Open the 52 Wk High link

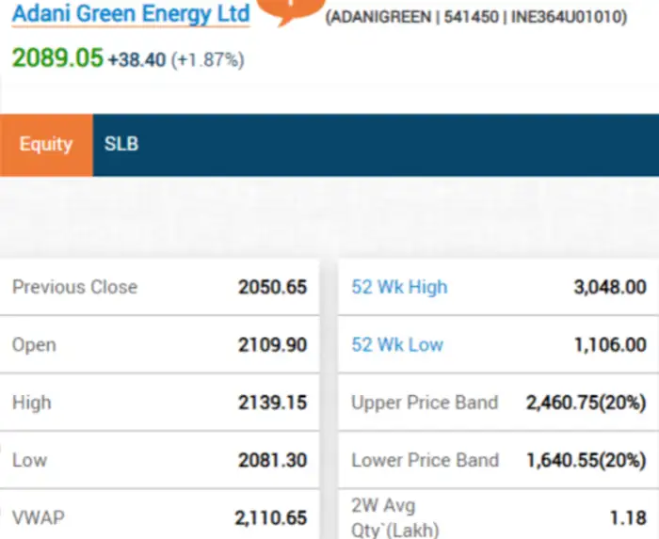pyautogui.click(x=399, y=287)
